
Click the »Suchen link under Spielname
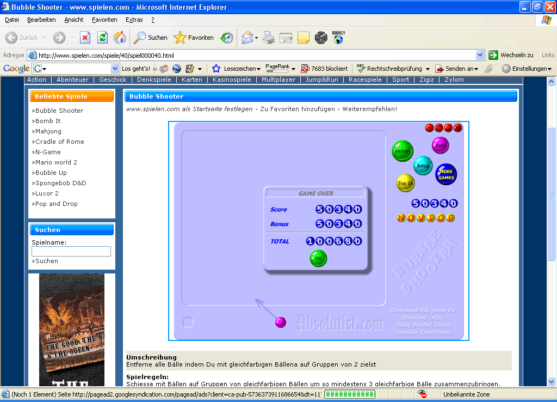(45, 261)
